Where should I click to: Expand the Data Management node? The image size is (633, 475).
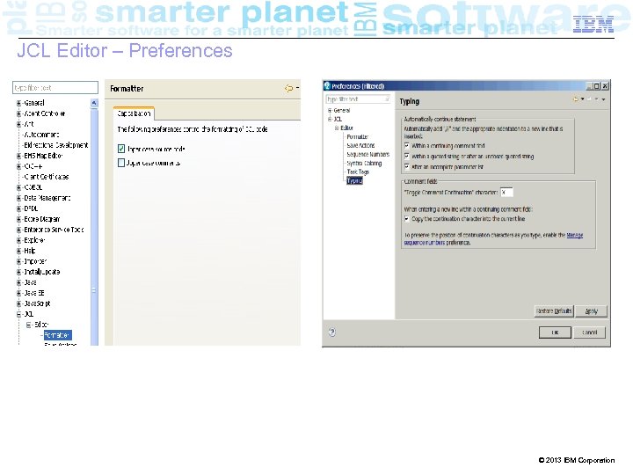click(18, 198)
